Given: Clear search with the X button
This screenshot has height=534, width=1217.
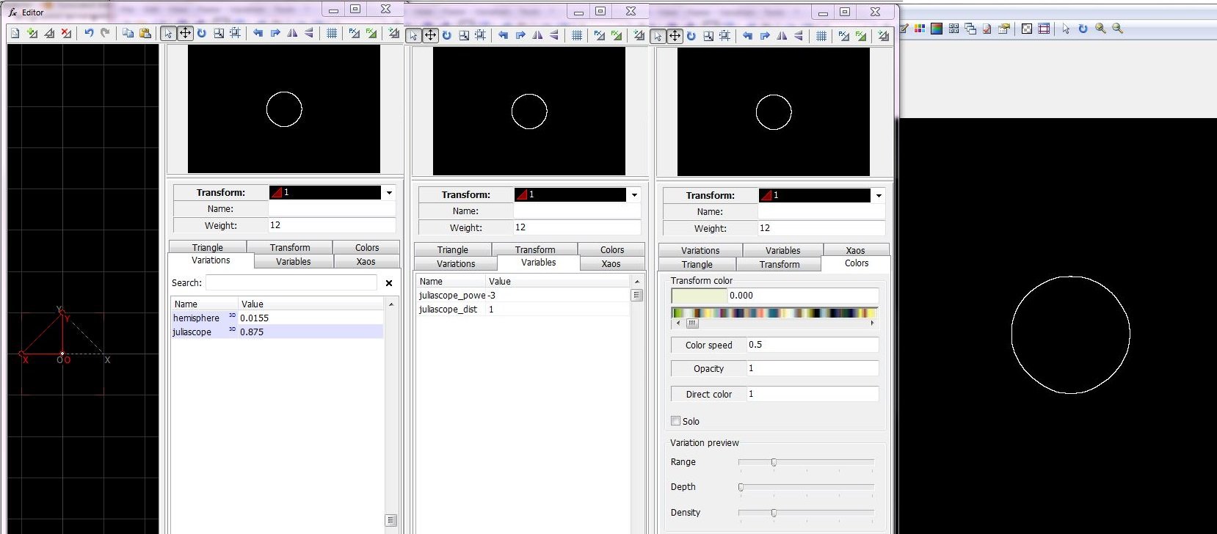Looking at the screenshot, I should coord(389,283).
